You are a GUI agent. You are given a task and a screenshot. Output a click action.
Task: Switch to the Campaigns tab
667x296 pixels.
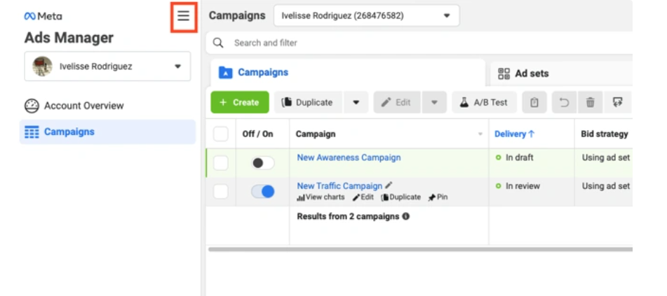coord(348,73)
